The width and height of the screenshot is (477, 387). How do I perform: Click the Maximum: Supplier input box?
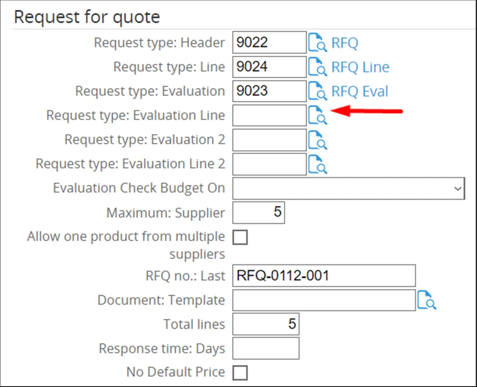click(x=259, y=213)
